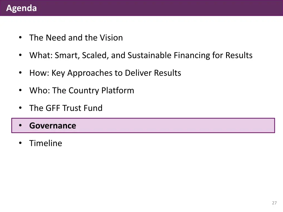Click slide number 27
This screenshot has height=212, width=283.
(x=274, y=203)
